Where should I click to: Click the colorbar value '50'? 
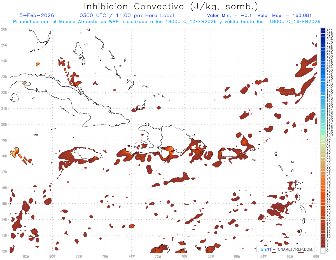[329, 180]
